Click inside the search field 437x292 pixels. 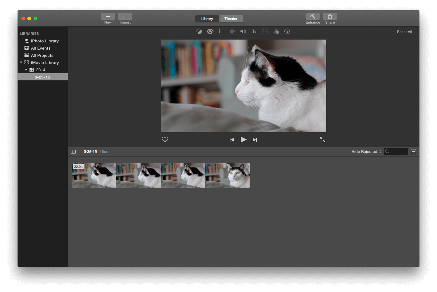point(396,151)
